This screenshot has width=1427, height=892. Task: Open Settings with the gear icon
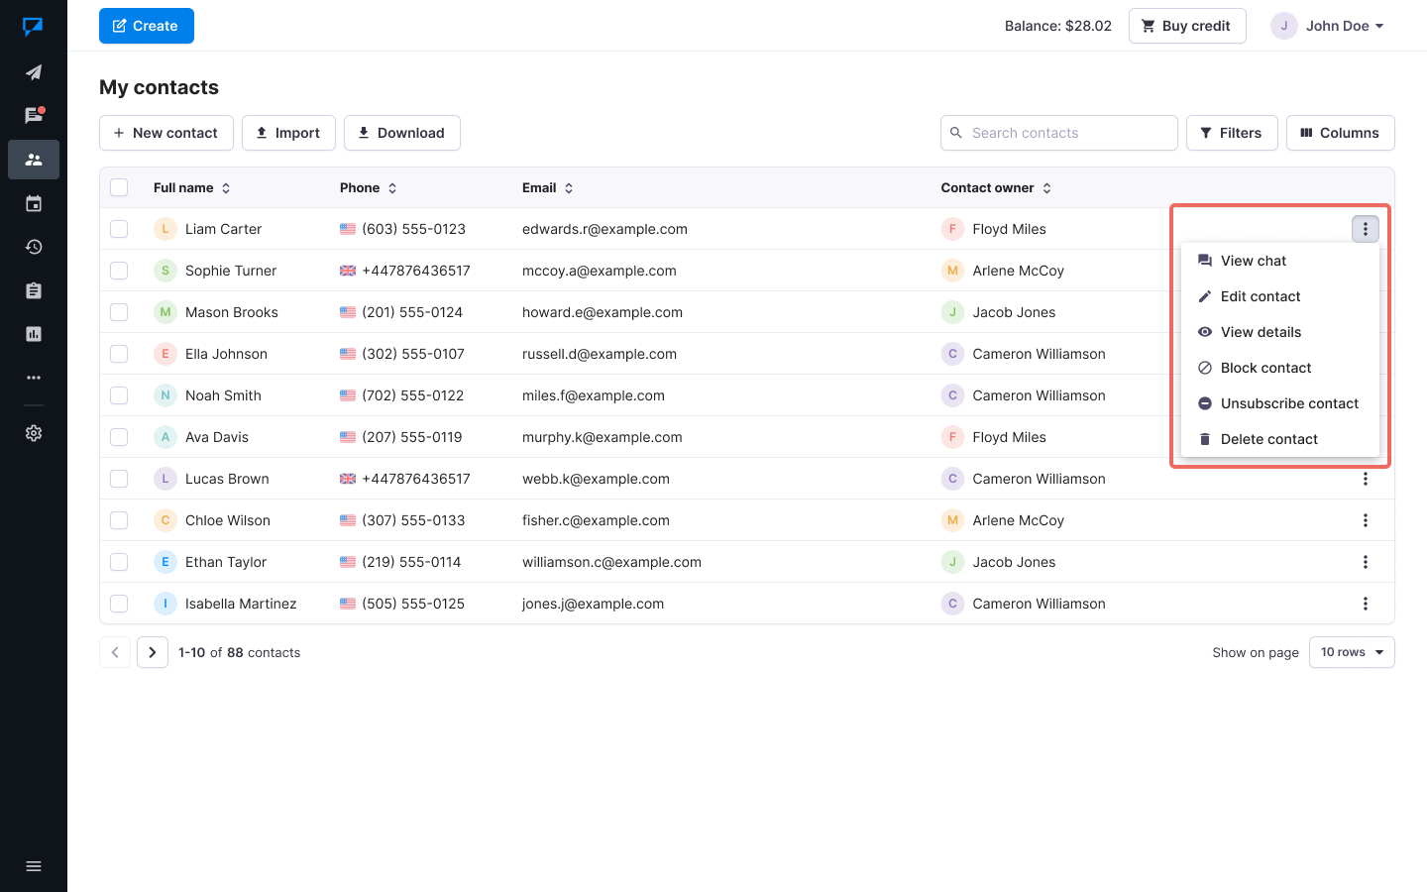tap(34, 433)
